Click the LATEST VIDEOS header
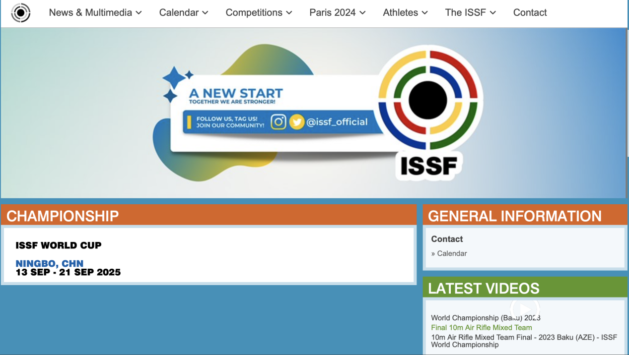This screenshot has width=629, height=355. 525,288
